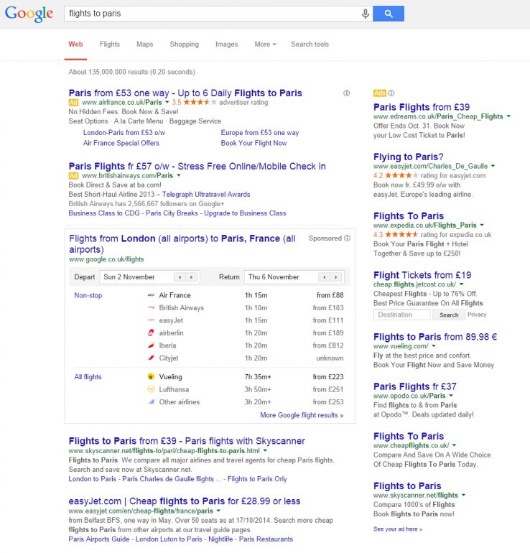This screenshot has height=553, width=530.
Task: Open the Google logo homepage link
Action: pyautogui.click(x=29, y=14)
